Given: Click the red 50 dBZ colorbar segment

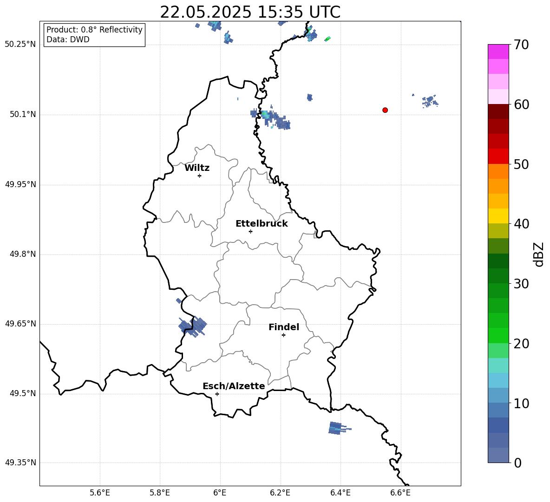Looking at the screenshot, I should click(498, 156).
